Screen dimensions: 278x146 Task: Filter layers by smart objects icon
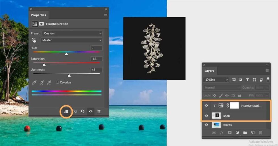[261, 80]
